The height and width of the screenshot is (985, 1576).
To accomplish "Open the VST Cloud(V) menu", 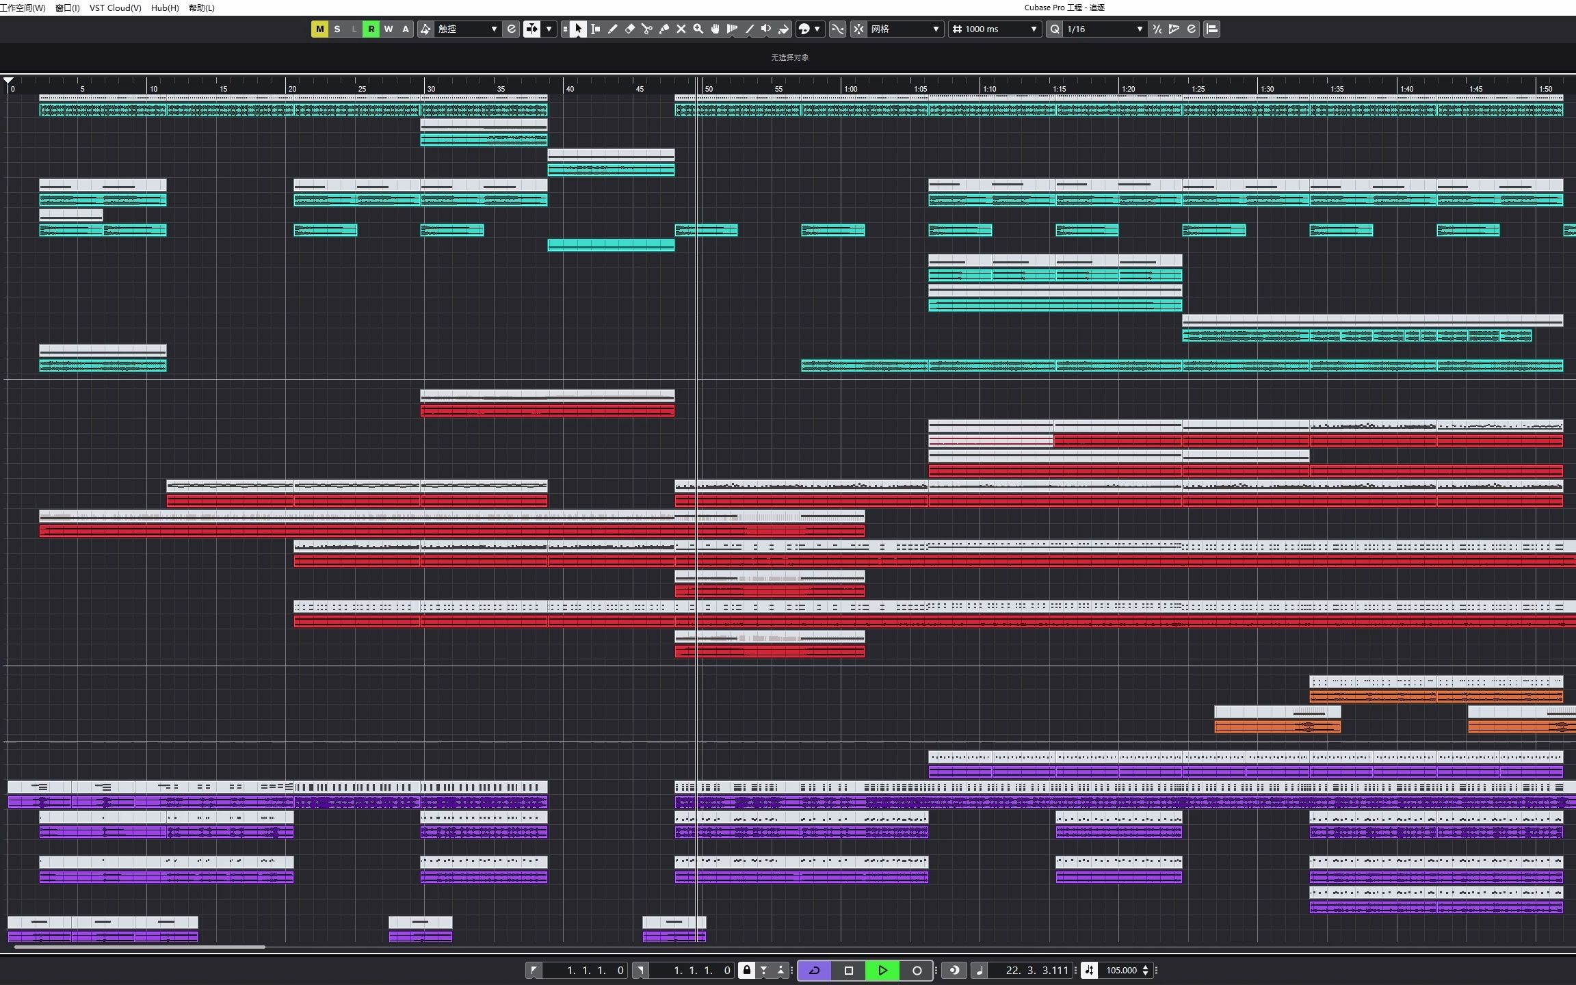I will [x=115, y=8].
